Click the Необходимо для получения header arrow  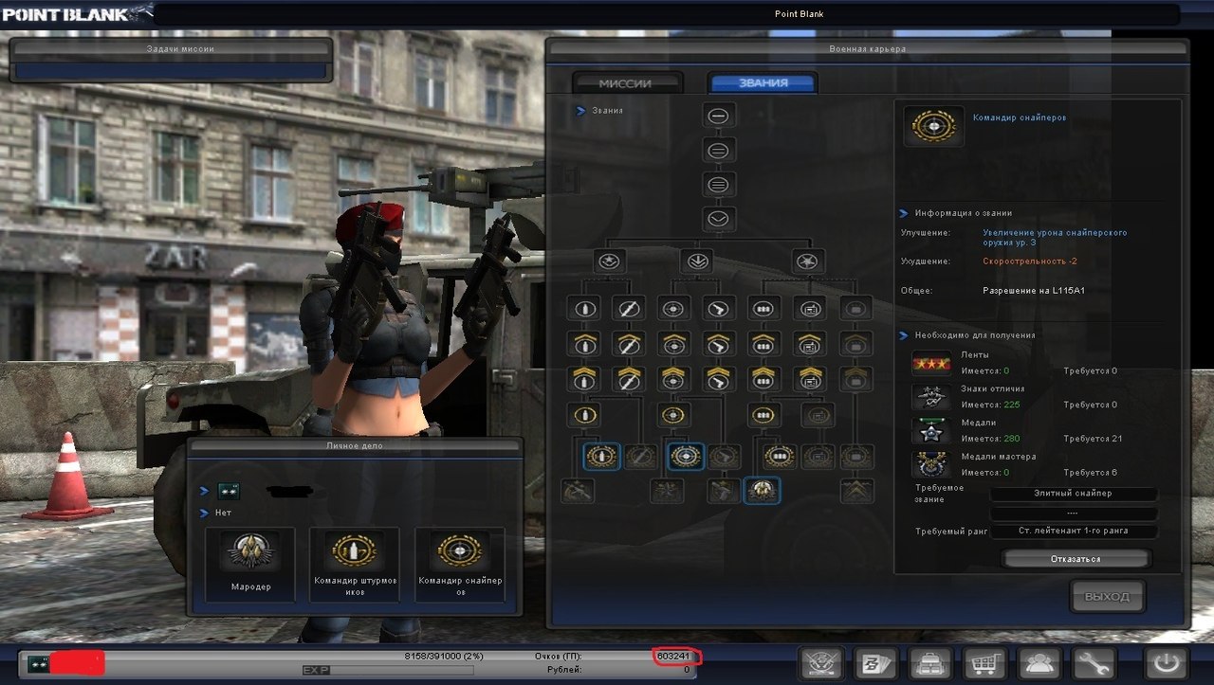pyautogui.click(x=906, y=334)
